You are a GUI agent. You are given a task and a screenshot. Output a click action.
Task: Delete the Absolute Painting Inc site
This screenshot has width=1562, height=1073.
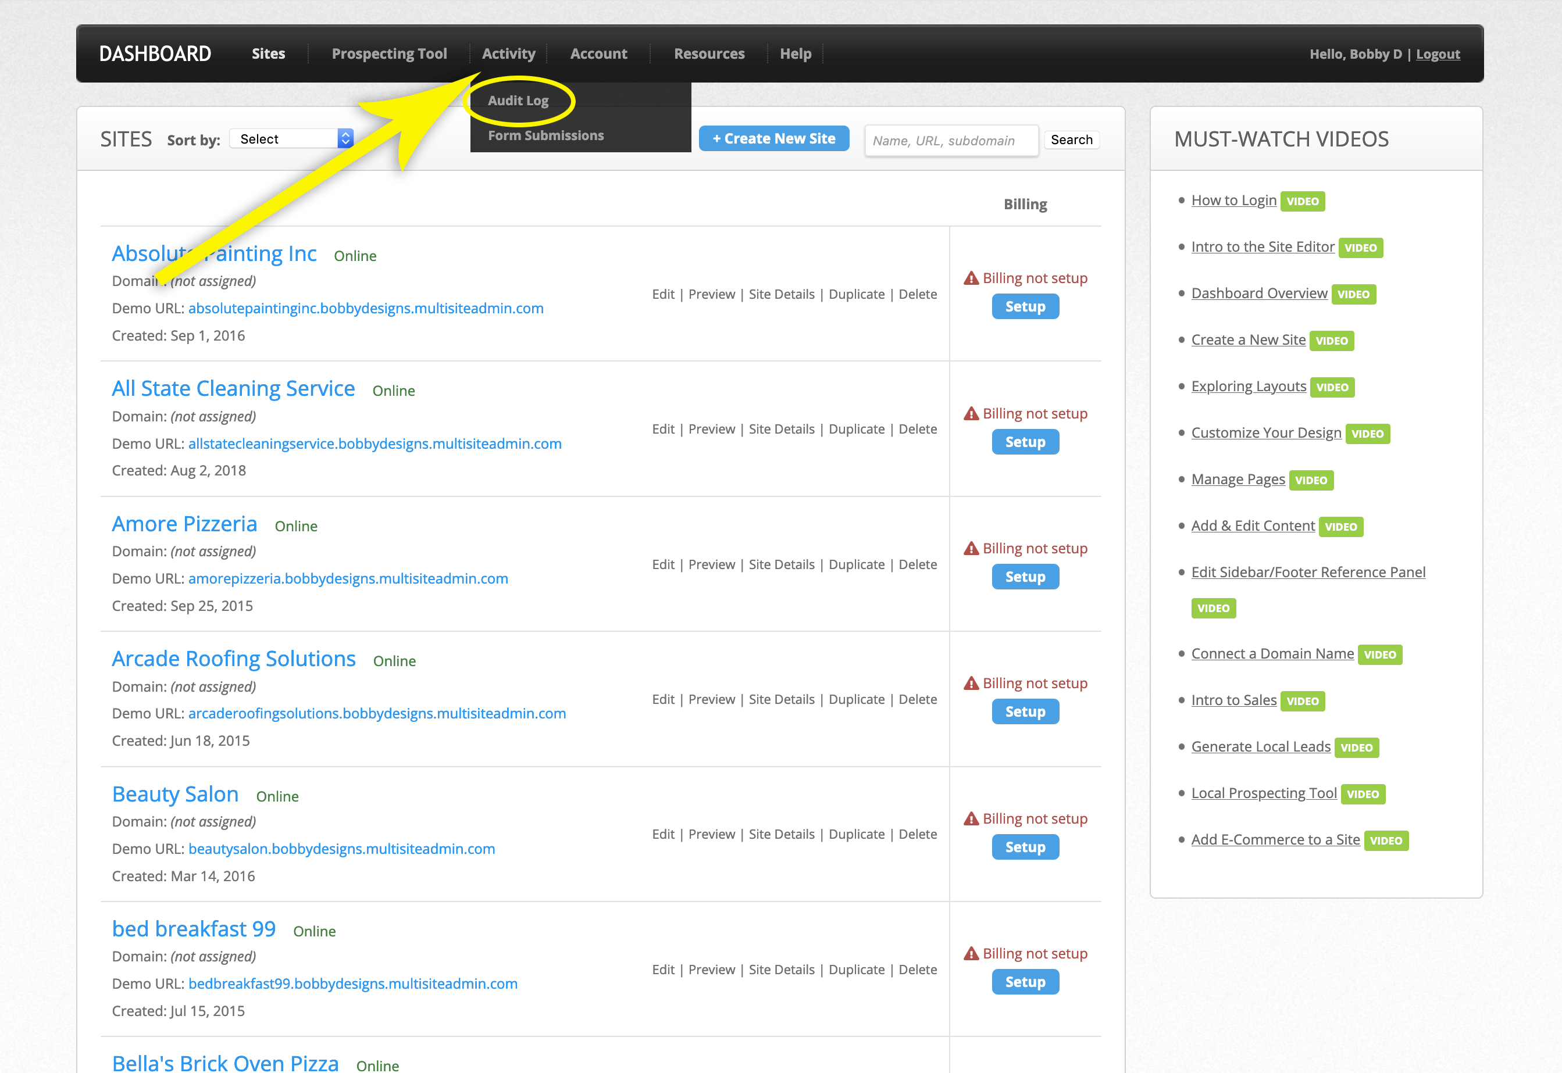(x=918, y=295)
